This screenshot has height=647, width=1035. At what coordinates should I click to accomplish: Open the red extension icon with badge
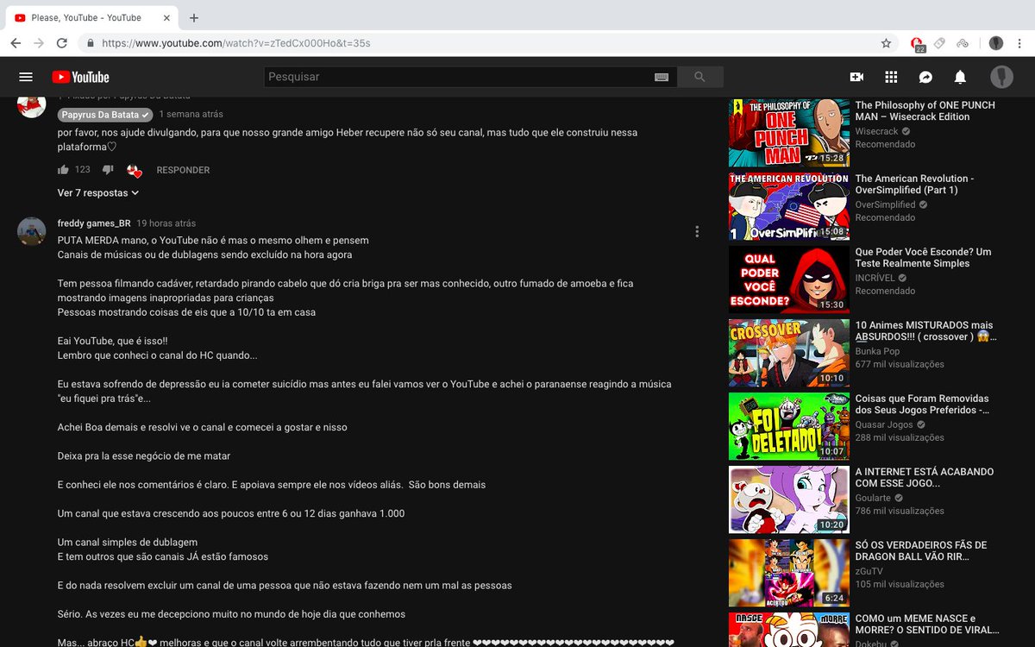(918, 43)
